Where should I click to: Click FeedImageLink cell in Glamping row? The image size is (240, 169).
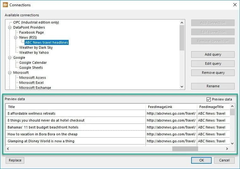(x=171, y=141)
